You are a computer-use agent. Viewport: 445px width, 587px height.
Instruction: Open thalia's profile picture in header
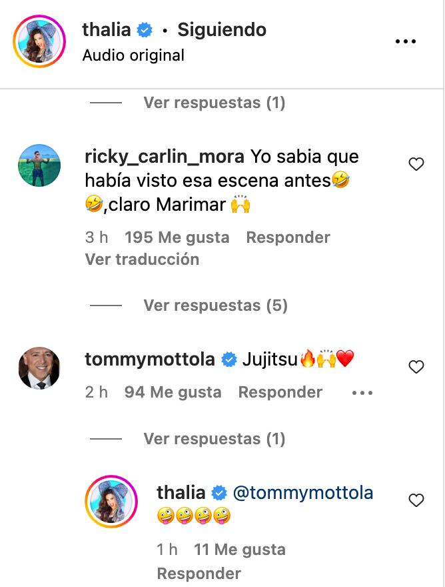[x=39, y=41]
